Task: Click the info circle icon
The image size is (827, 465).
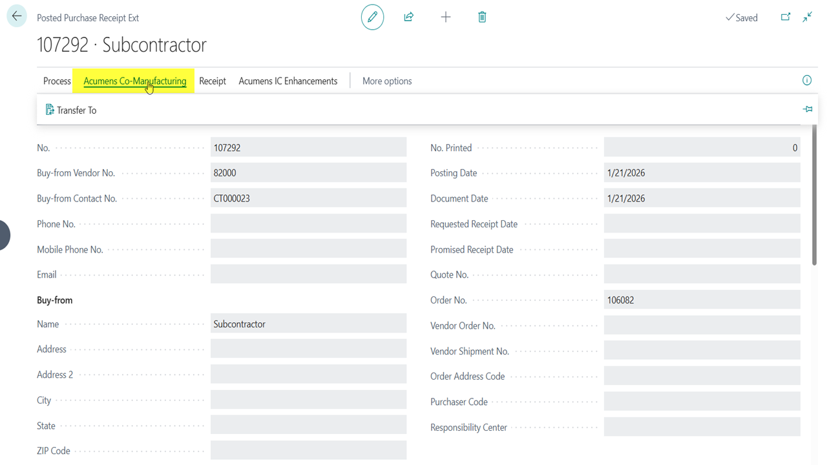Action: (x=807, y=81)
